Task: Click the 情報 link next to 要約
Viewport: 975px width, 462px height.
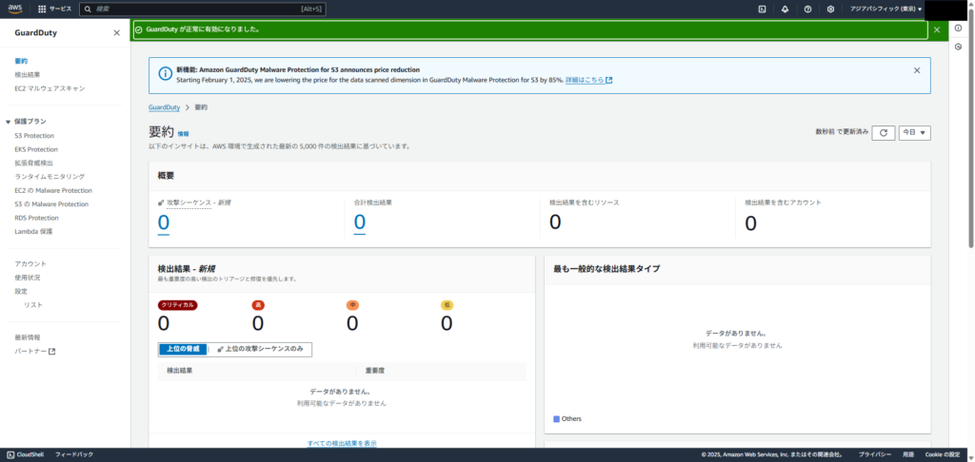Action: (184, 133)
